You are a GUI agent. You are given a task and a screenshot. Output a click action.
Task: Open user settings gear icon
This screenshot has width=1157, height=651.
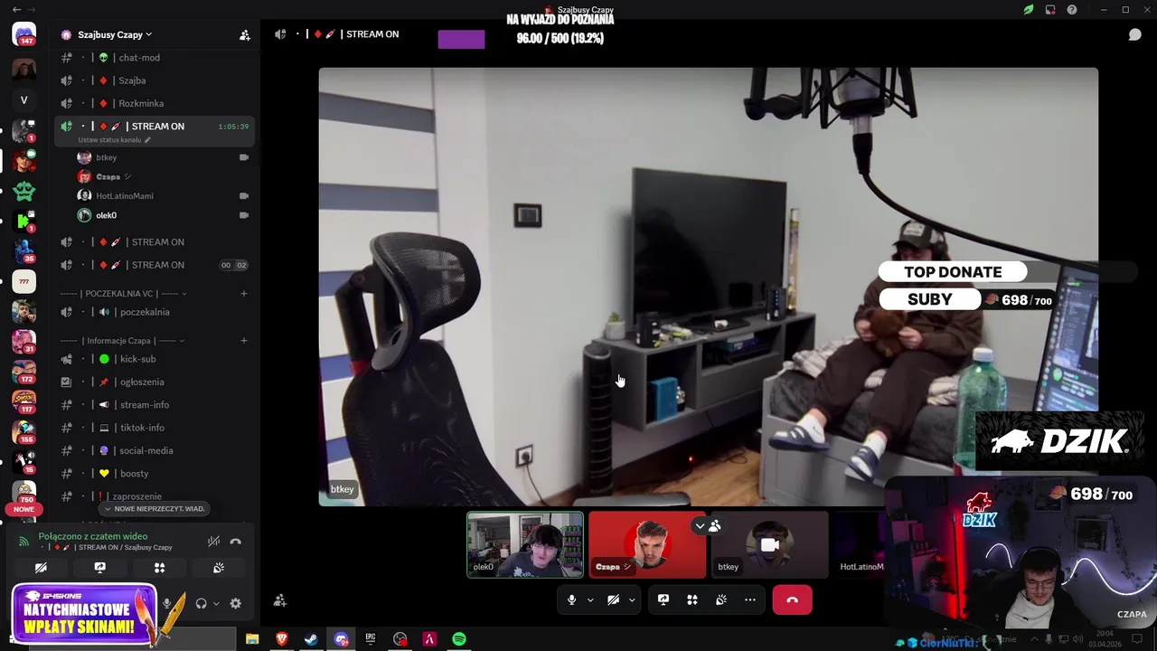click(x=235, y=603)
